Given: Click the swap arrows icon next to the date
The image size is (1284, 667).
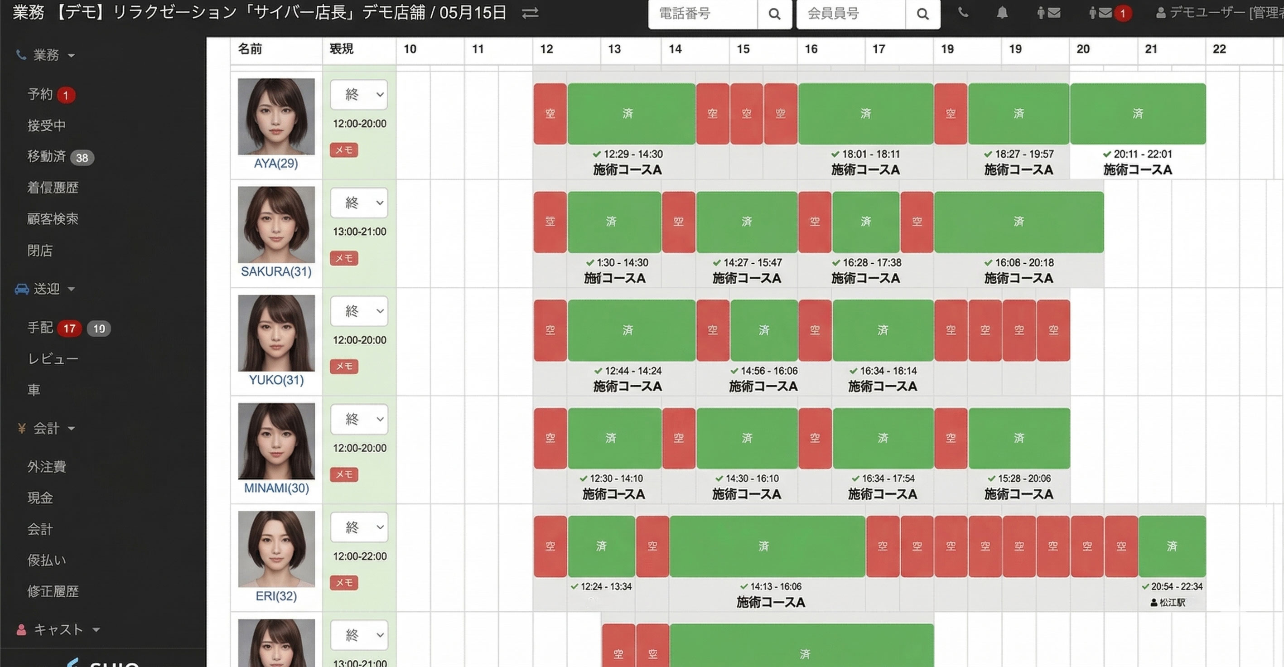Looking at the screenshot, I should (531, 14).
